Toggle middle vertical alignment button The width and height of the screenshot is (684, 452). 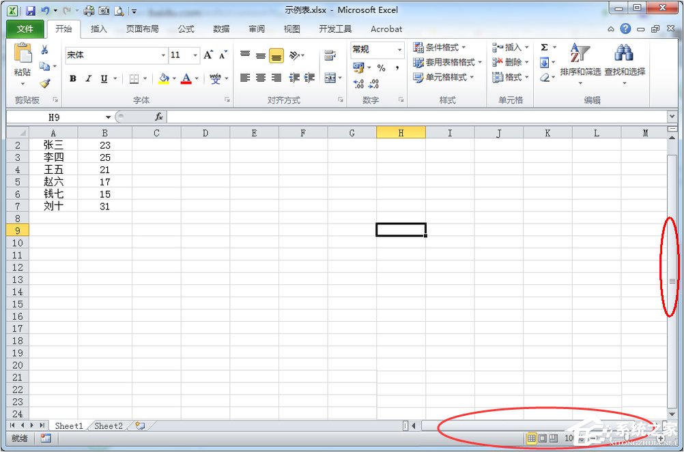[x=261, y=55]
